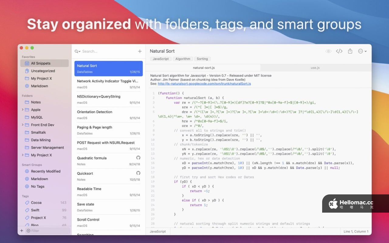Open the Data Mining folder
The image size is (389, 243).
(x=44, y=140)
